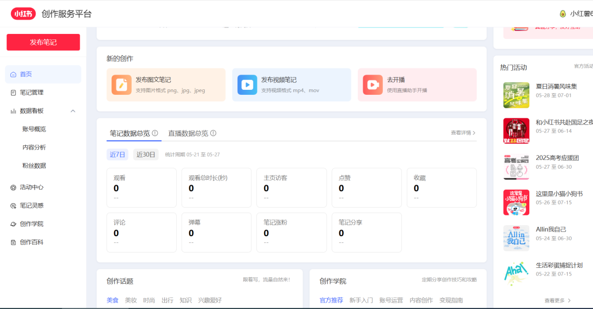593x309 pixels.
Task: Select 近7日 time range
Action: coord(118,154)
